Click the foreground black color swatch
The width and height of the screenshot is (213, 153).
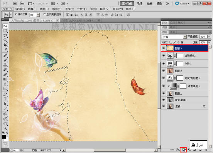(4, 137)
